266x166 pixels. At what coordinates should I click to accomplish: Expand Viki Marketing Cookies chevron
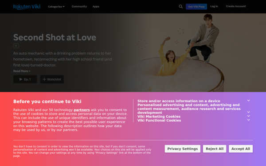249,116
